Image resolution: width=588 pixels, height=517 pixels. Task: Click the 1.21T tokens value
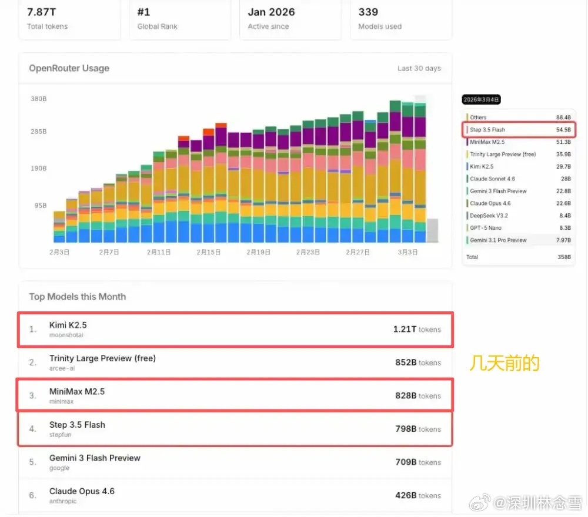point(417,330)
